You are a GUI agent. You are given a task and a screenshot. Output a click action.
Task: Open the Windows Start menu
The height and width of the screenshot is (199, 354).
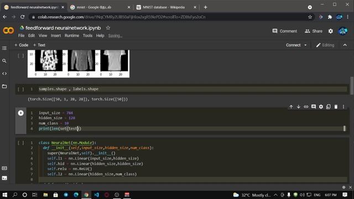pyautogui.click(x=5, y=195)
